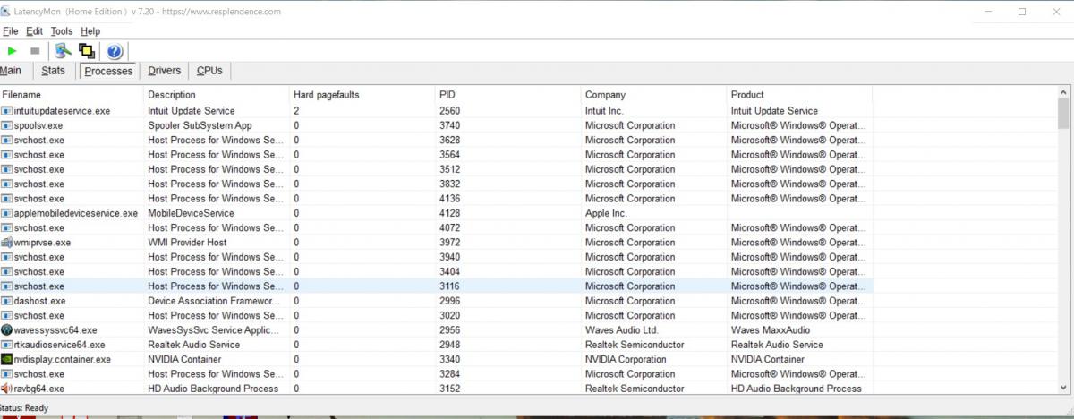The height and width of the screenshot is (419, 1074).
Task: Click the Spooler SubSystem App description
Action: (x=200, y=125)
